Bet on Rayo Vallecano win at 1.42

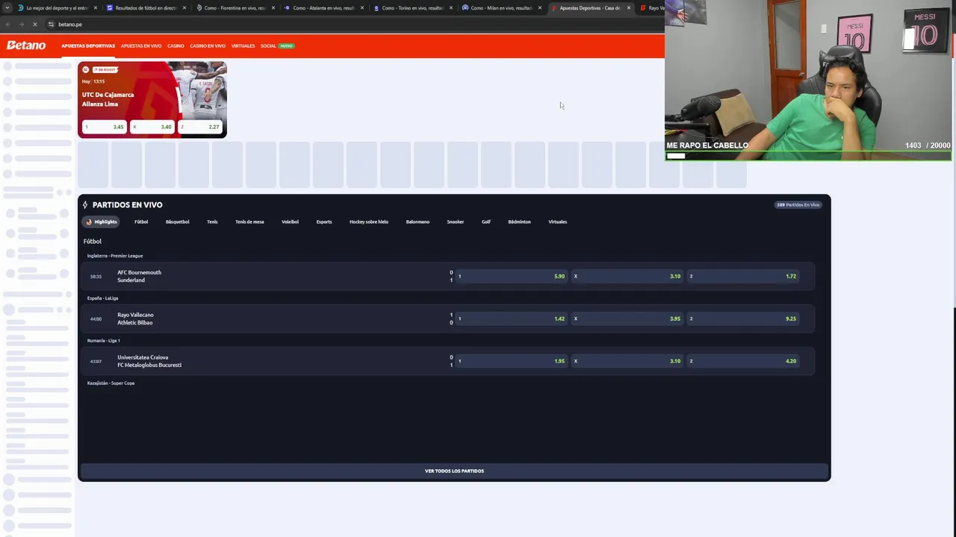coord(512,318)
